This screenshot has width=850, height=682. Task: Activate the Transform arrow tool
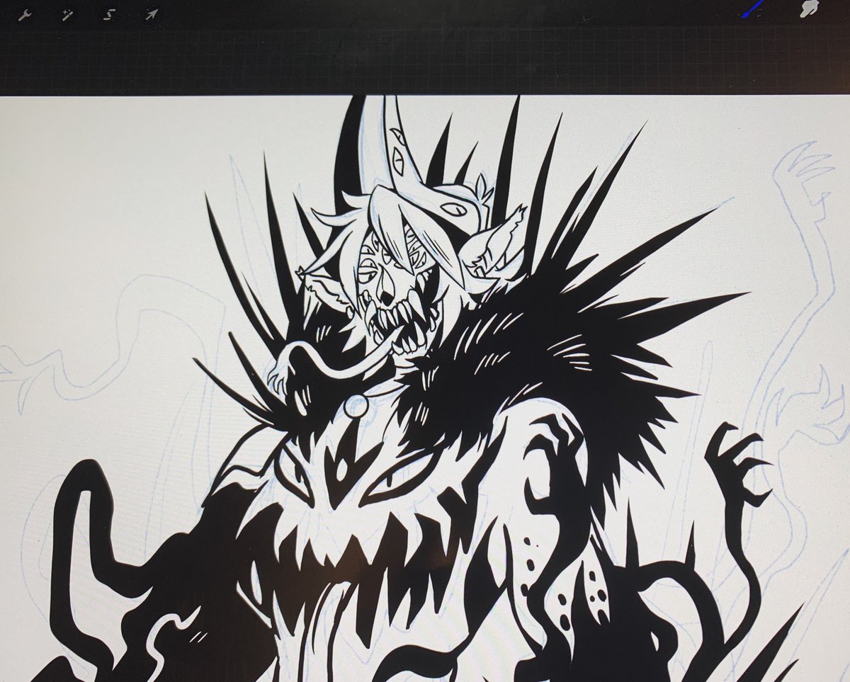[151, 13]
